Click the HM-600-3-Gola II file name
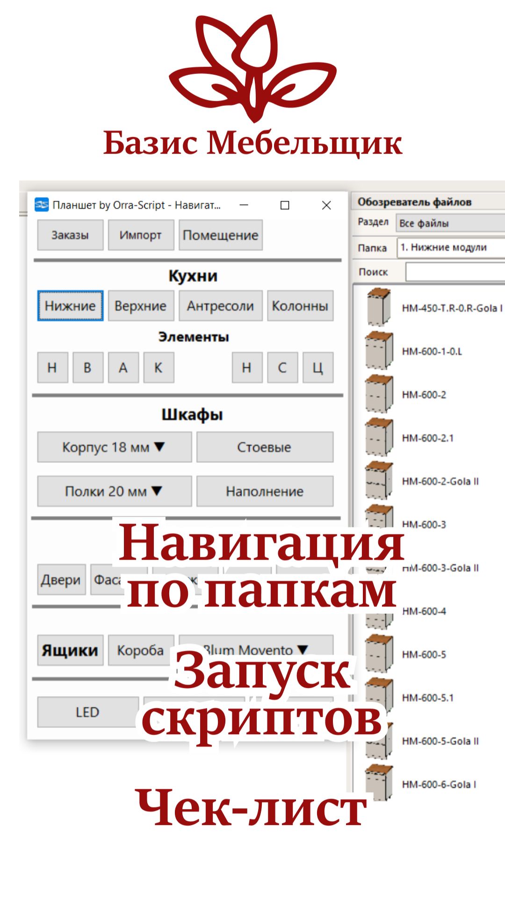Image resolution: width=505 pixels, height=898 pixels. pyautogui.click(x=440, y=568)
